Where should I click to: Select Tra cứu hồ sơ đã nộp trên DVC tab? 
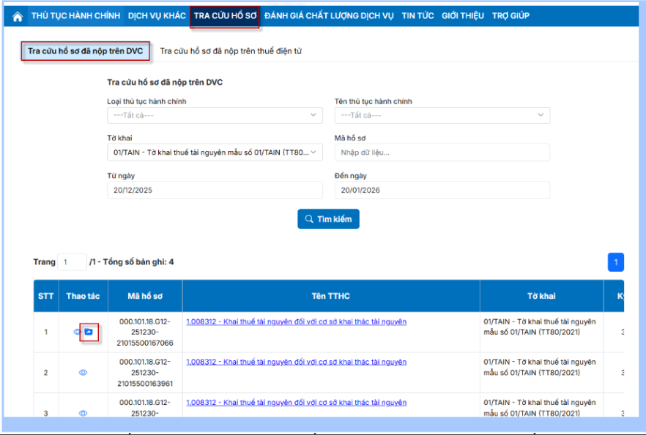point(85,51)
